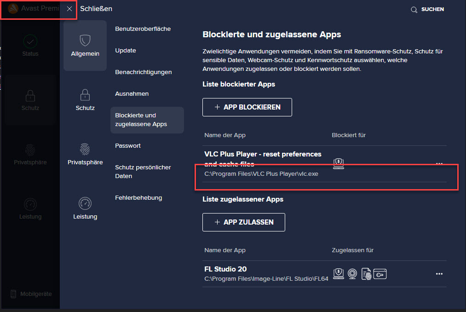Open Blockierte und zugelassene Apps
Image resolution: width=466 pixels, height=312 pixels.
(x=147, y=120)
